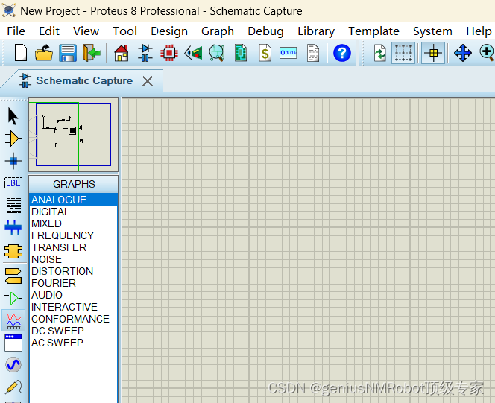Select the Graph Mode tool

coord(13,320)
